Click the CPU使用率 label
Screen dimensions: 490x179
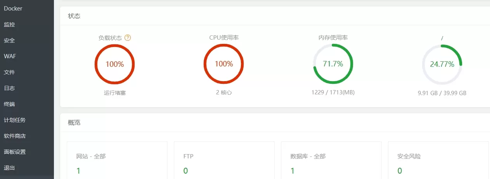tap(224, 38)
